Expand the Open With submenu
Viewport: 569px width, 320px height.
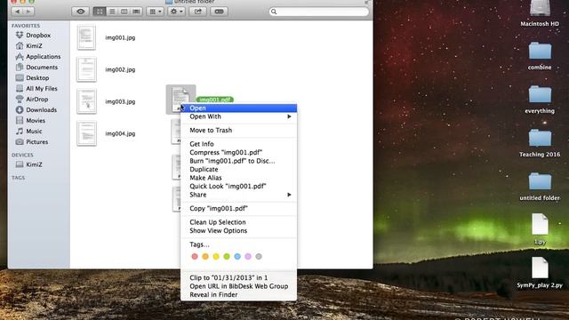pyautogui.click(x=238, y=116)
